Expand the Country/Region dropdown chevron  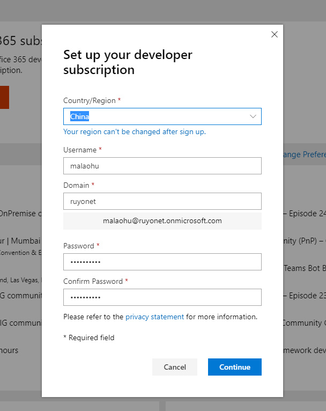(x=253, y=116)
